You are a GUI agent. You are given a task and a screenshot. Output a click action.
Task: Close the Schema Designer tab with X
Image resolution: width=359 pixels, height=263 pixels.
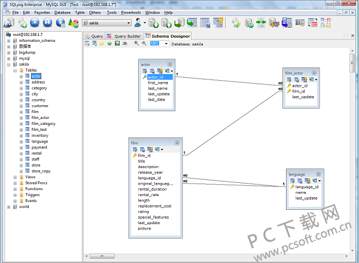click(352, 35)
